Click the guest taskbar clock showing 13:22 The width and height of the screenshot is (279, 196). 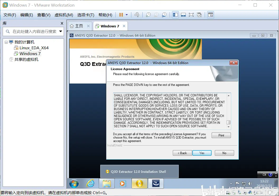(x=264, y=183)
